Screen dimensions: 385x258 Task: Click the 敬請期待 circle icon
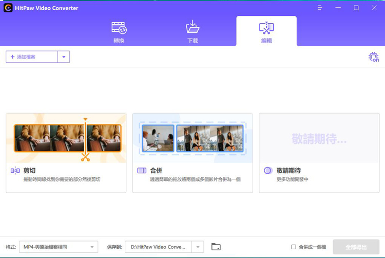268,170
